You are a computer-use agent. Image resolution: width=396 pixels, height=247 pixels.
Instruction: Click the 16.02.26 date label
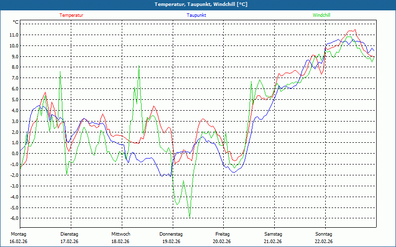point(18,241)
